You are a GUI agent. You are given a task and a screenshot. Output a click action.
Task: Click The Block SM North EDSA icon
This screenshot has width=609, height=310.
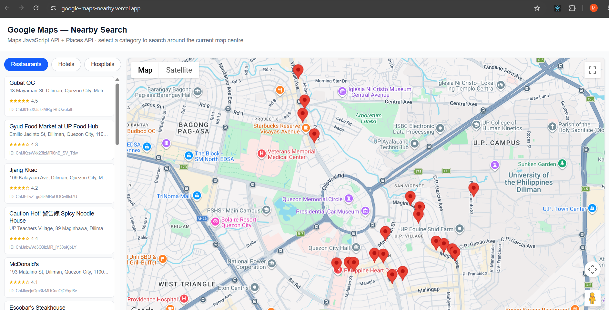[x=189, y=156]
